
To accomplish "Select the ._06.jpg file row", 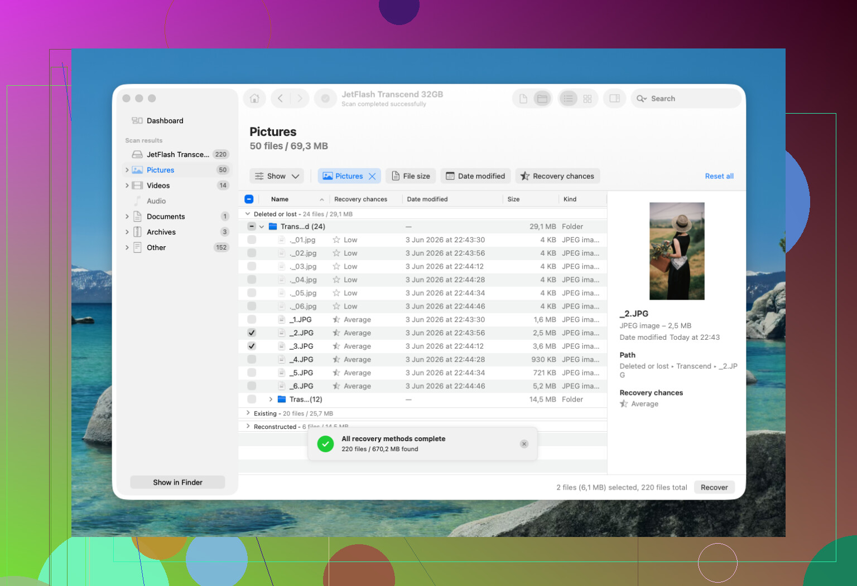I will coord(422,306).
